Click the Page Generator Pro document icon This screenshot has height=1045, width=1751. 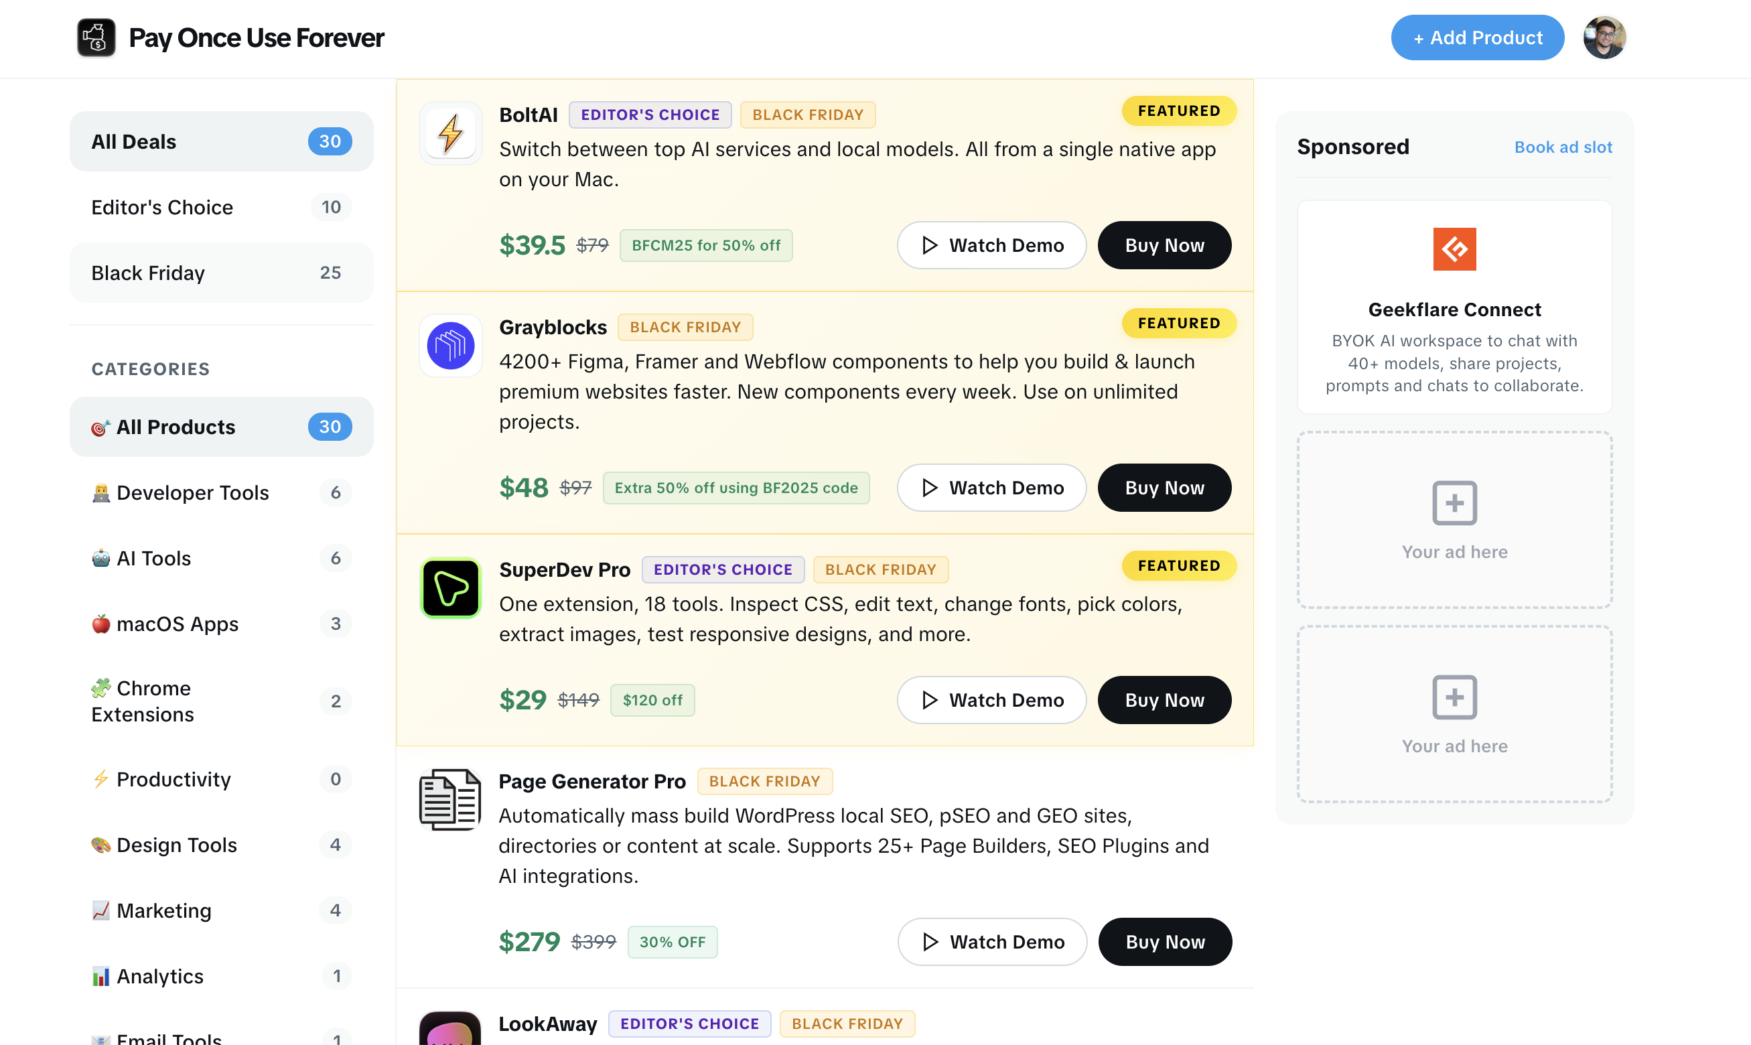[450, 800]
